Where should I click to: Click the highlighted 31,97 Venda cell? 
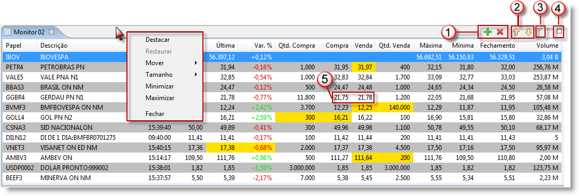364,67
